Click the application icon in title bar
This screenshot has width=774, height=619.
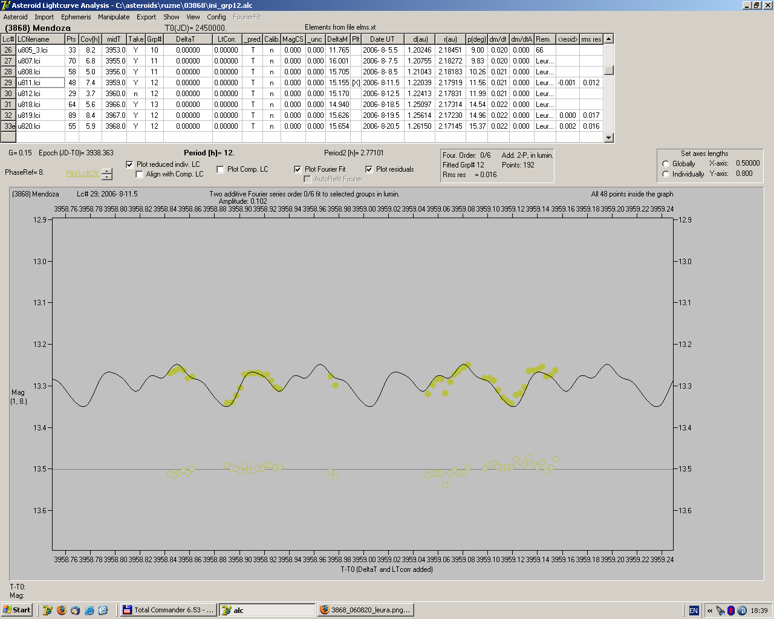click(x=6, y=5)
